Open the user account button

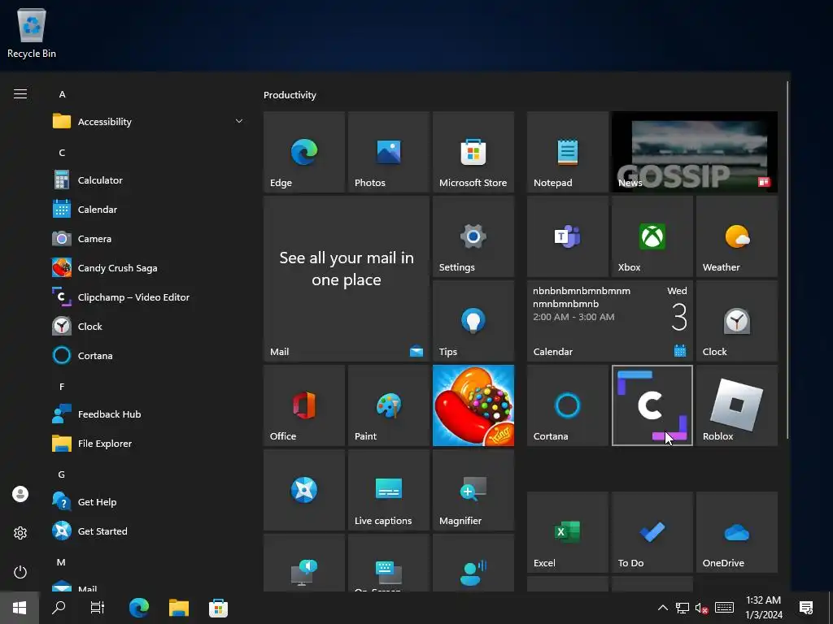(x=20, y=494)
